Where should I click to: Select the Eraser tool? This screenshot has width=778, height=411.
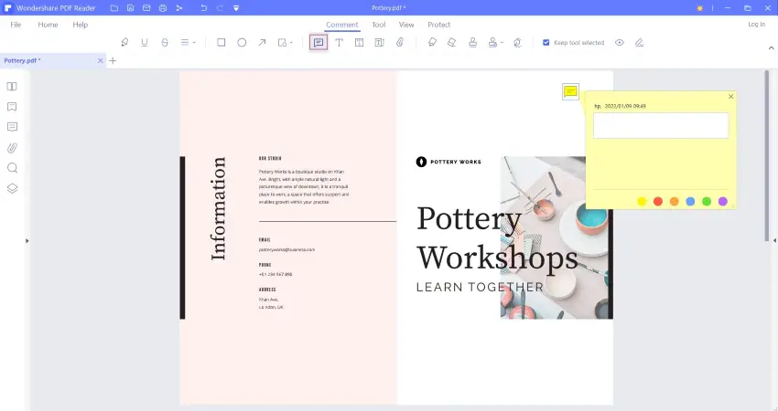click(452, 43)
